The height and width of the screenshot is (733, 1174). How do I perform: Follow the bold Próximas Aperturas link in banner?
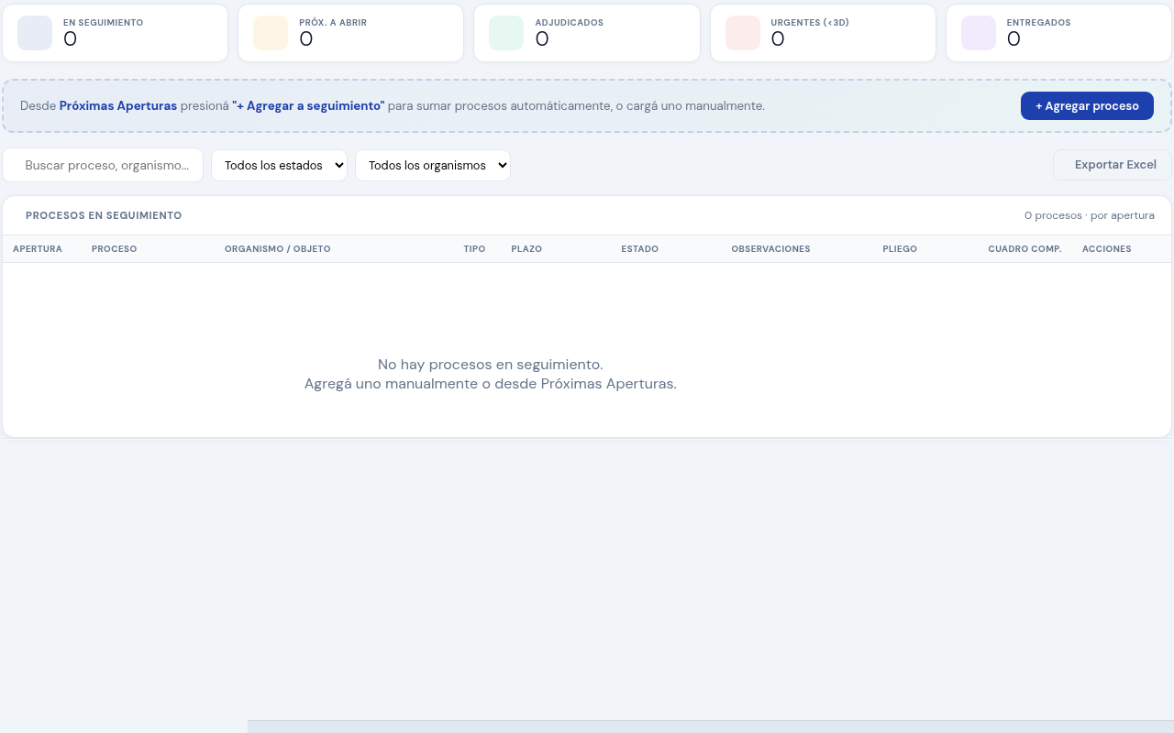tap(118, 105)
